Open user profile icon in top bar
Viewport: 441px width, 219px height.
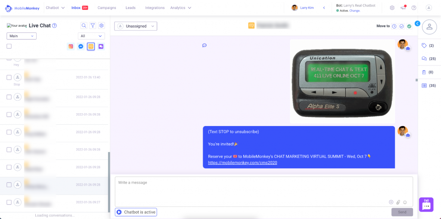[429, 8]
